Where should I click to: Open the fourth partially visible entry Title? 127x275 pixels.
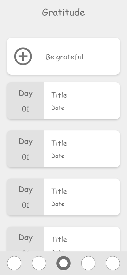pos(59,239)
